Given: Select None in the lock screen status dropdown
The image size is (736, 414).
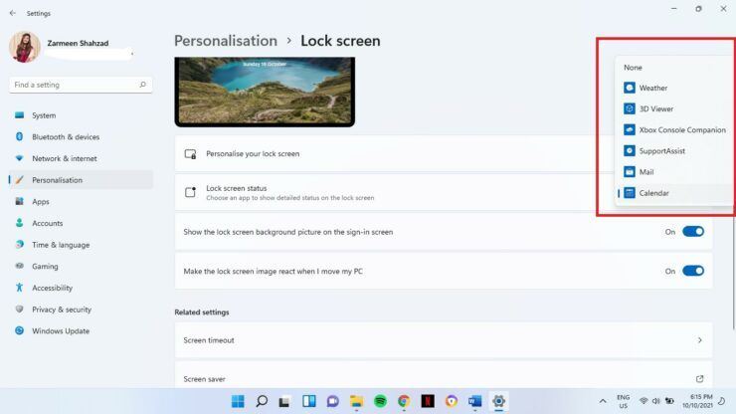Looking at the screenshot, I should coord(633,68).
